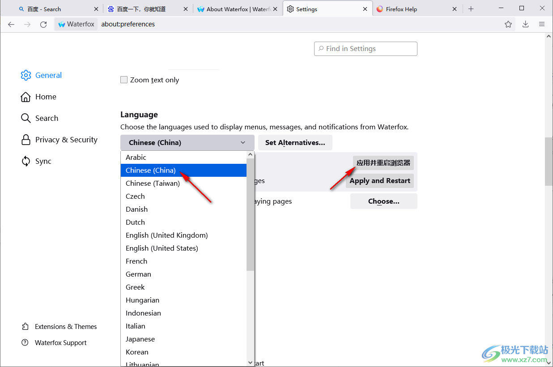Select English (United Kingdom) option
Screen dimensions: 553x367
click(183, 235)
